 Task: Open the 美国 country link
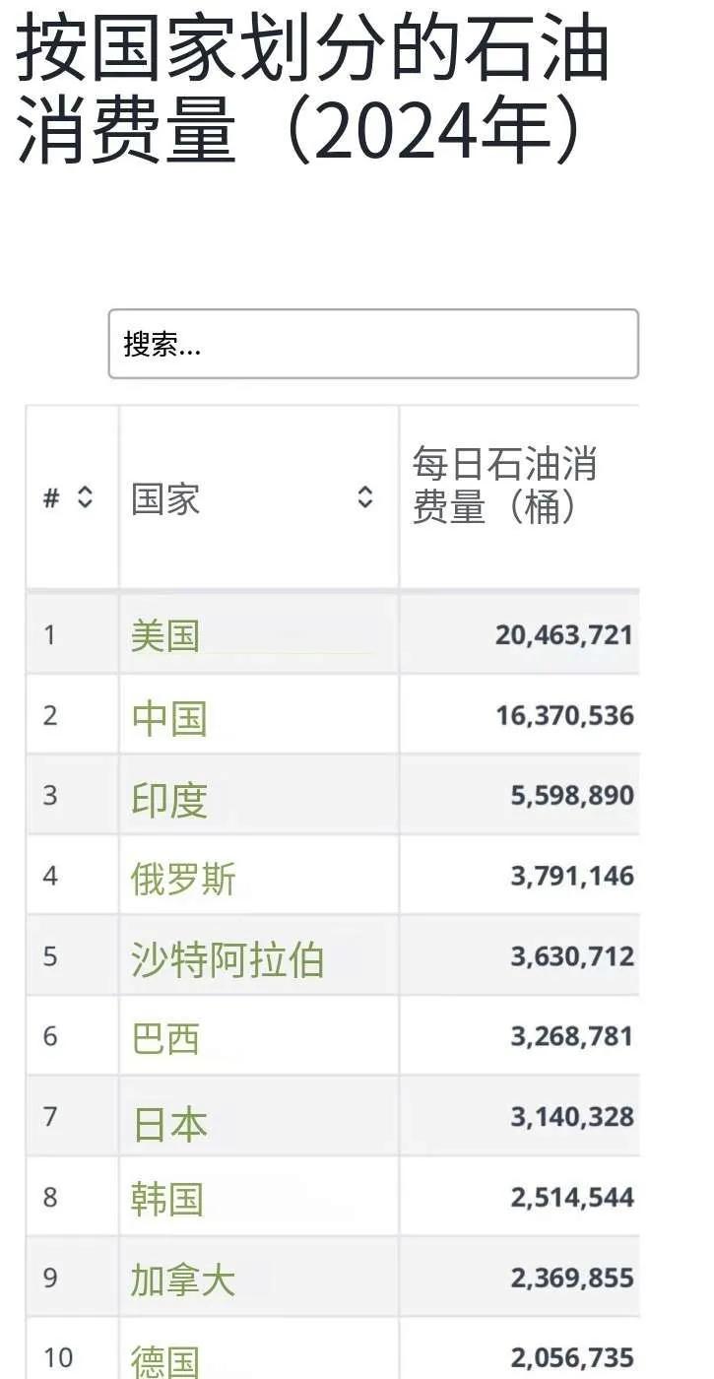pos(165,634)
